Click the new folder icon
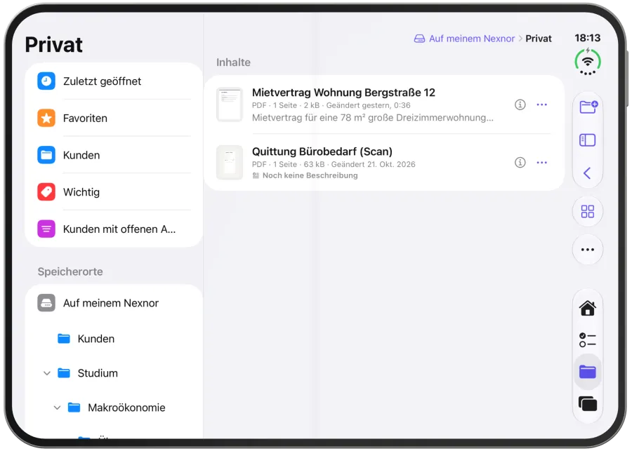Image resolution: width=632 pixels, height=451 pixels. [588, 107]
